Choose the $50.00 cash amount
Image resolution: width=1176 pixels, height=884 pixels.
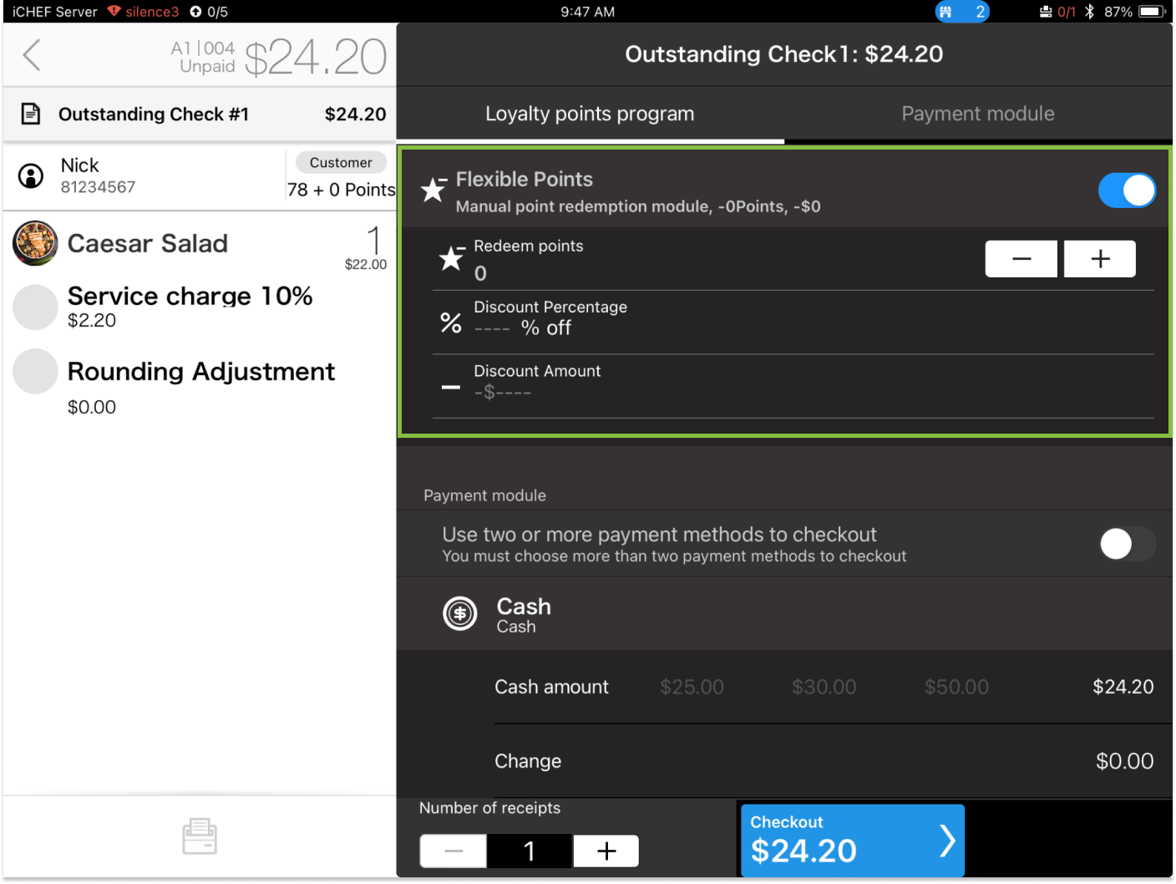[x=956, y=687]
